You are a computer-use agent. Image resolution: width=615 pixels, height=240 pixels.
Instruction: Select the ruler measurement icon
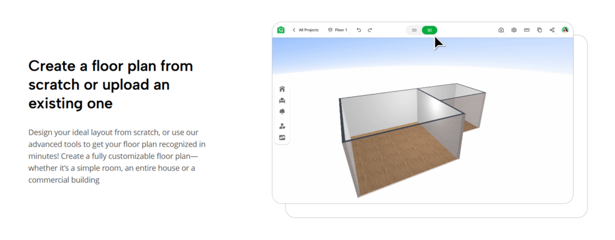[527, 30]
